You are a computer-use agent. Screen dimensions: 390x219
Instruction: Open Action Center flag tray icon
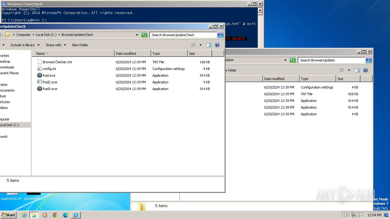(x=361, y=215)
